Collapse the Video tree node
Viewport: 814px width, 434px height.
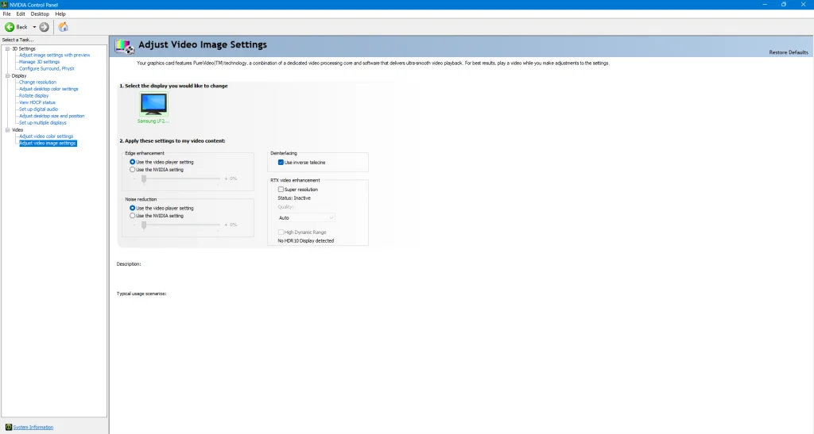tap(6, 129)
